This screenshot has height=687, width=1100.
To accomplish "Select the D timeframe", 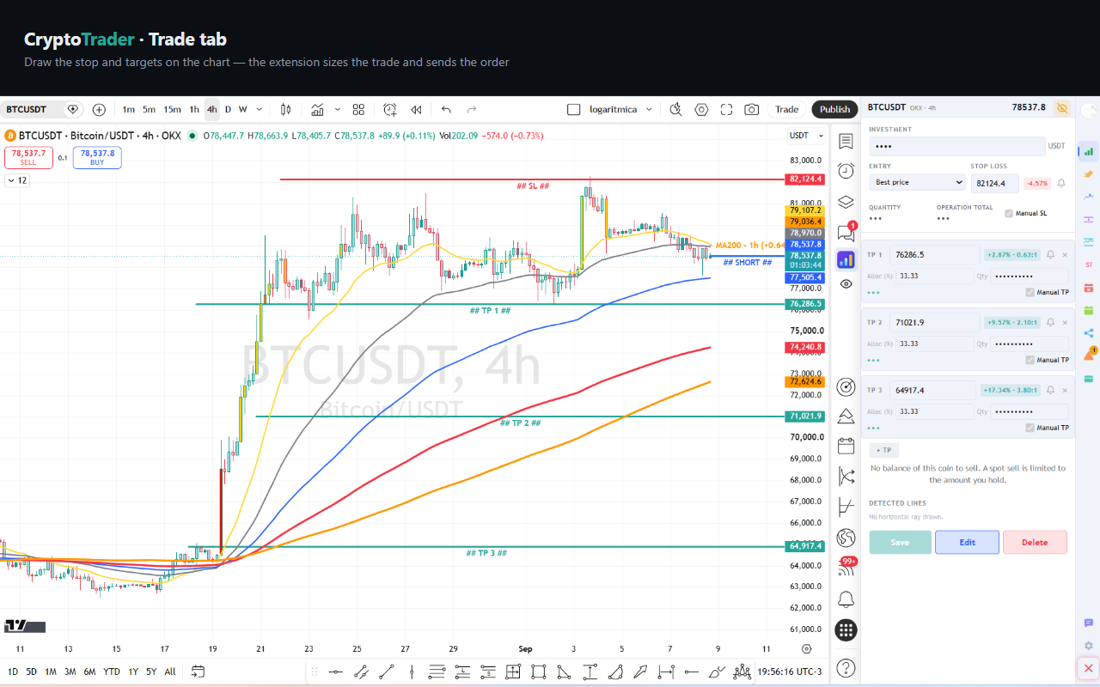I will coord(228,109).
